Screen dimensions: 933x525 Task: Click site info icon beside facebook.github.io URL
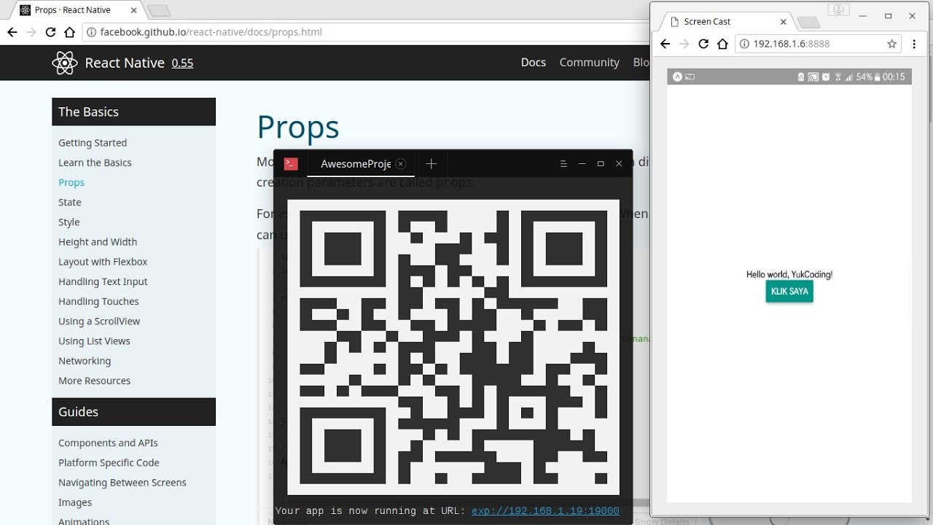[91, 32]
